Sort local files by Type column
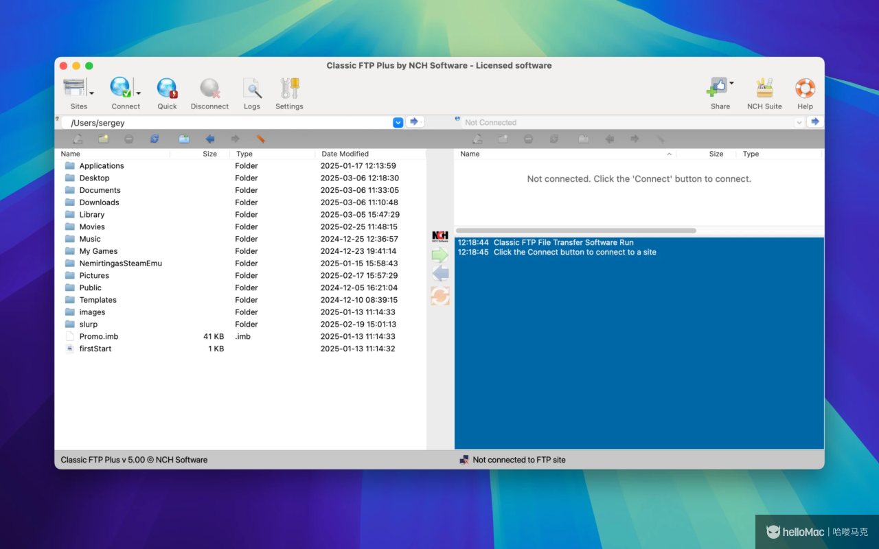 [x=273, y=154]
